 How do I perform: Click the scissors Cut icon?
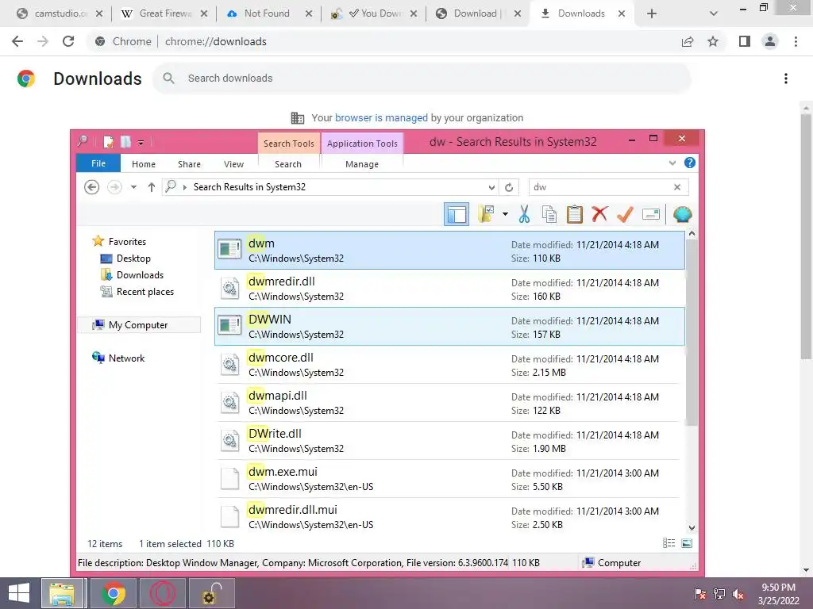[x=524, y=214]
